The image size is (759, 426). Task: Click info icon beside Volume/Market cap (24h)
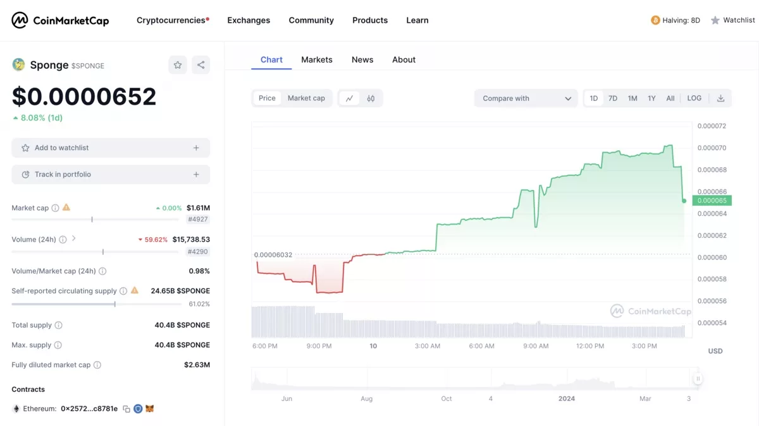[x=102, y=271]
